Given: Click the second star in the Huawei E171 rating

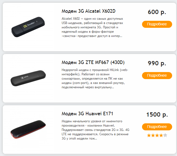Looking at the screenshot, I should [153, 135].
